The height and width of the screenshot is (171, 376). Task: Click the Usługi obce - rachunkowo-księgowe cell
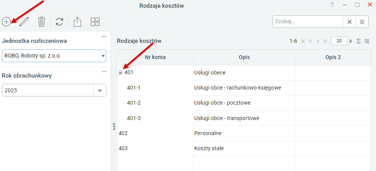click(x=244, y=88)
